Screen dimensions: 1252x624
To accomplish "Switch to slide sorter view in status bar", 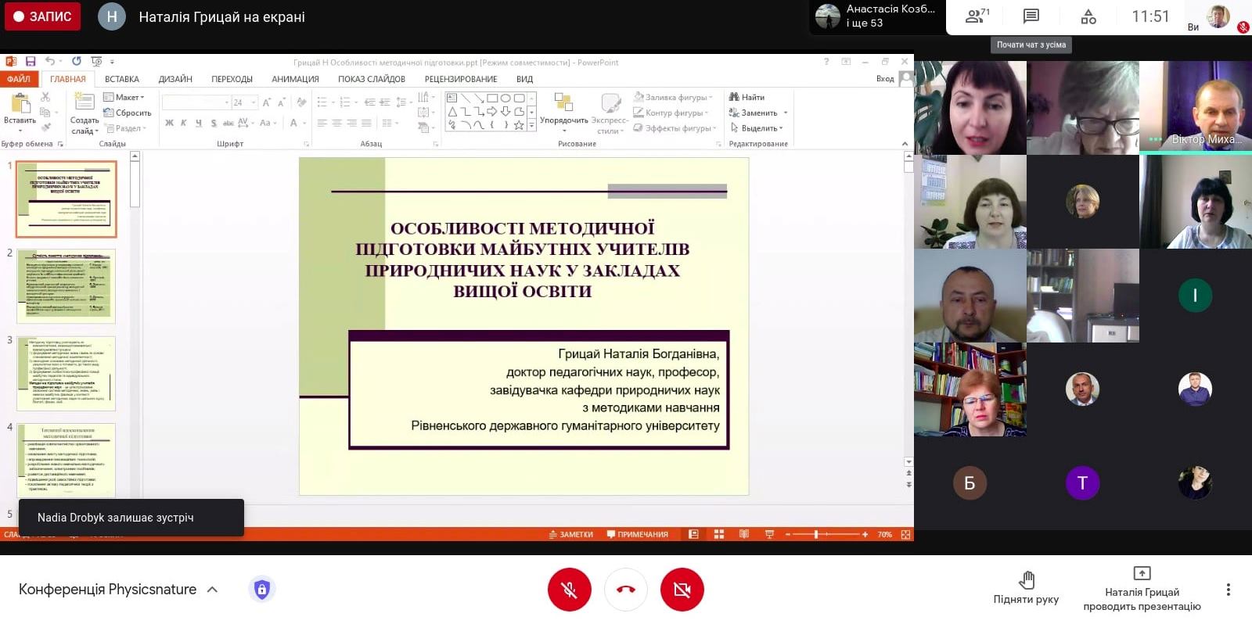I will tap(719, 534).
